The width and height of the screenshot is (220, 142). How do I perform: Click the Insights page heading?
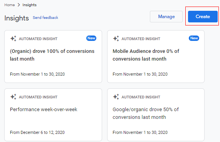point(17,18)
